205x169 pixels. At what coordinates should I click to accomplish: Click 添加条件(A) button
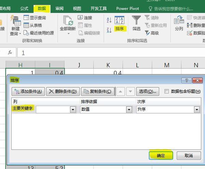(28, 92)
